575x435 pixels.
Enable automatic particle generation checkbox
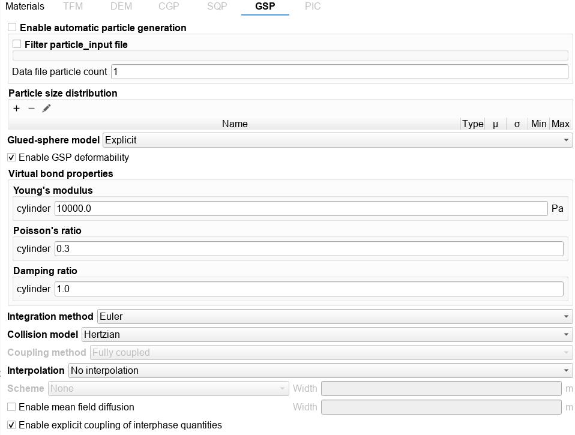point(12,28)
